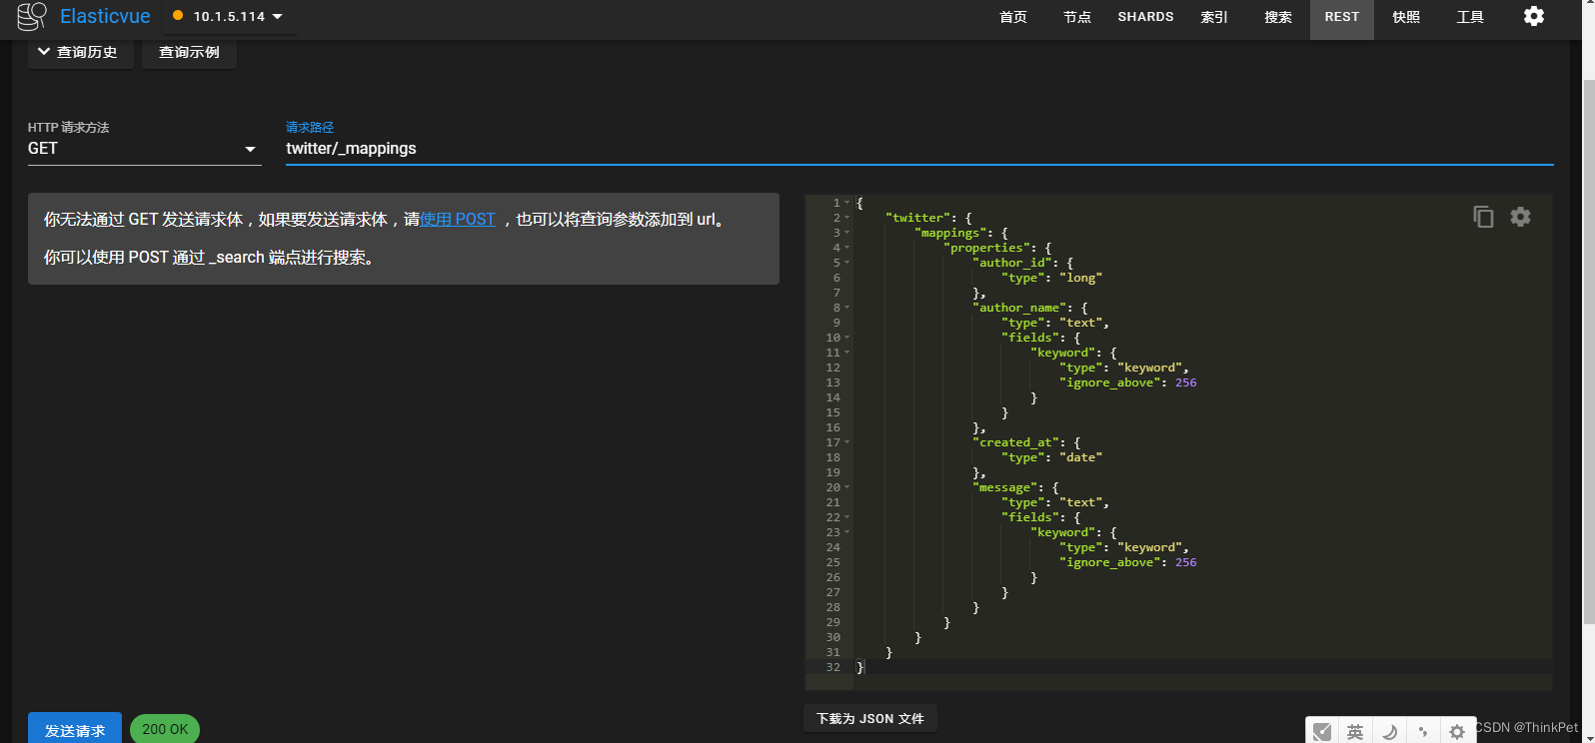Viewport: 1595px width, 743px height.
Task: Click line number 32 in the gutter
Action: (x=832, y=667)
